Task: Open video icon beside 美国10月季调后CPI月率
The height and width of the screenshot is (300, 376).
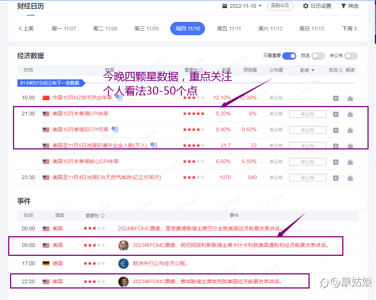Action: coord(115,129)
